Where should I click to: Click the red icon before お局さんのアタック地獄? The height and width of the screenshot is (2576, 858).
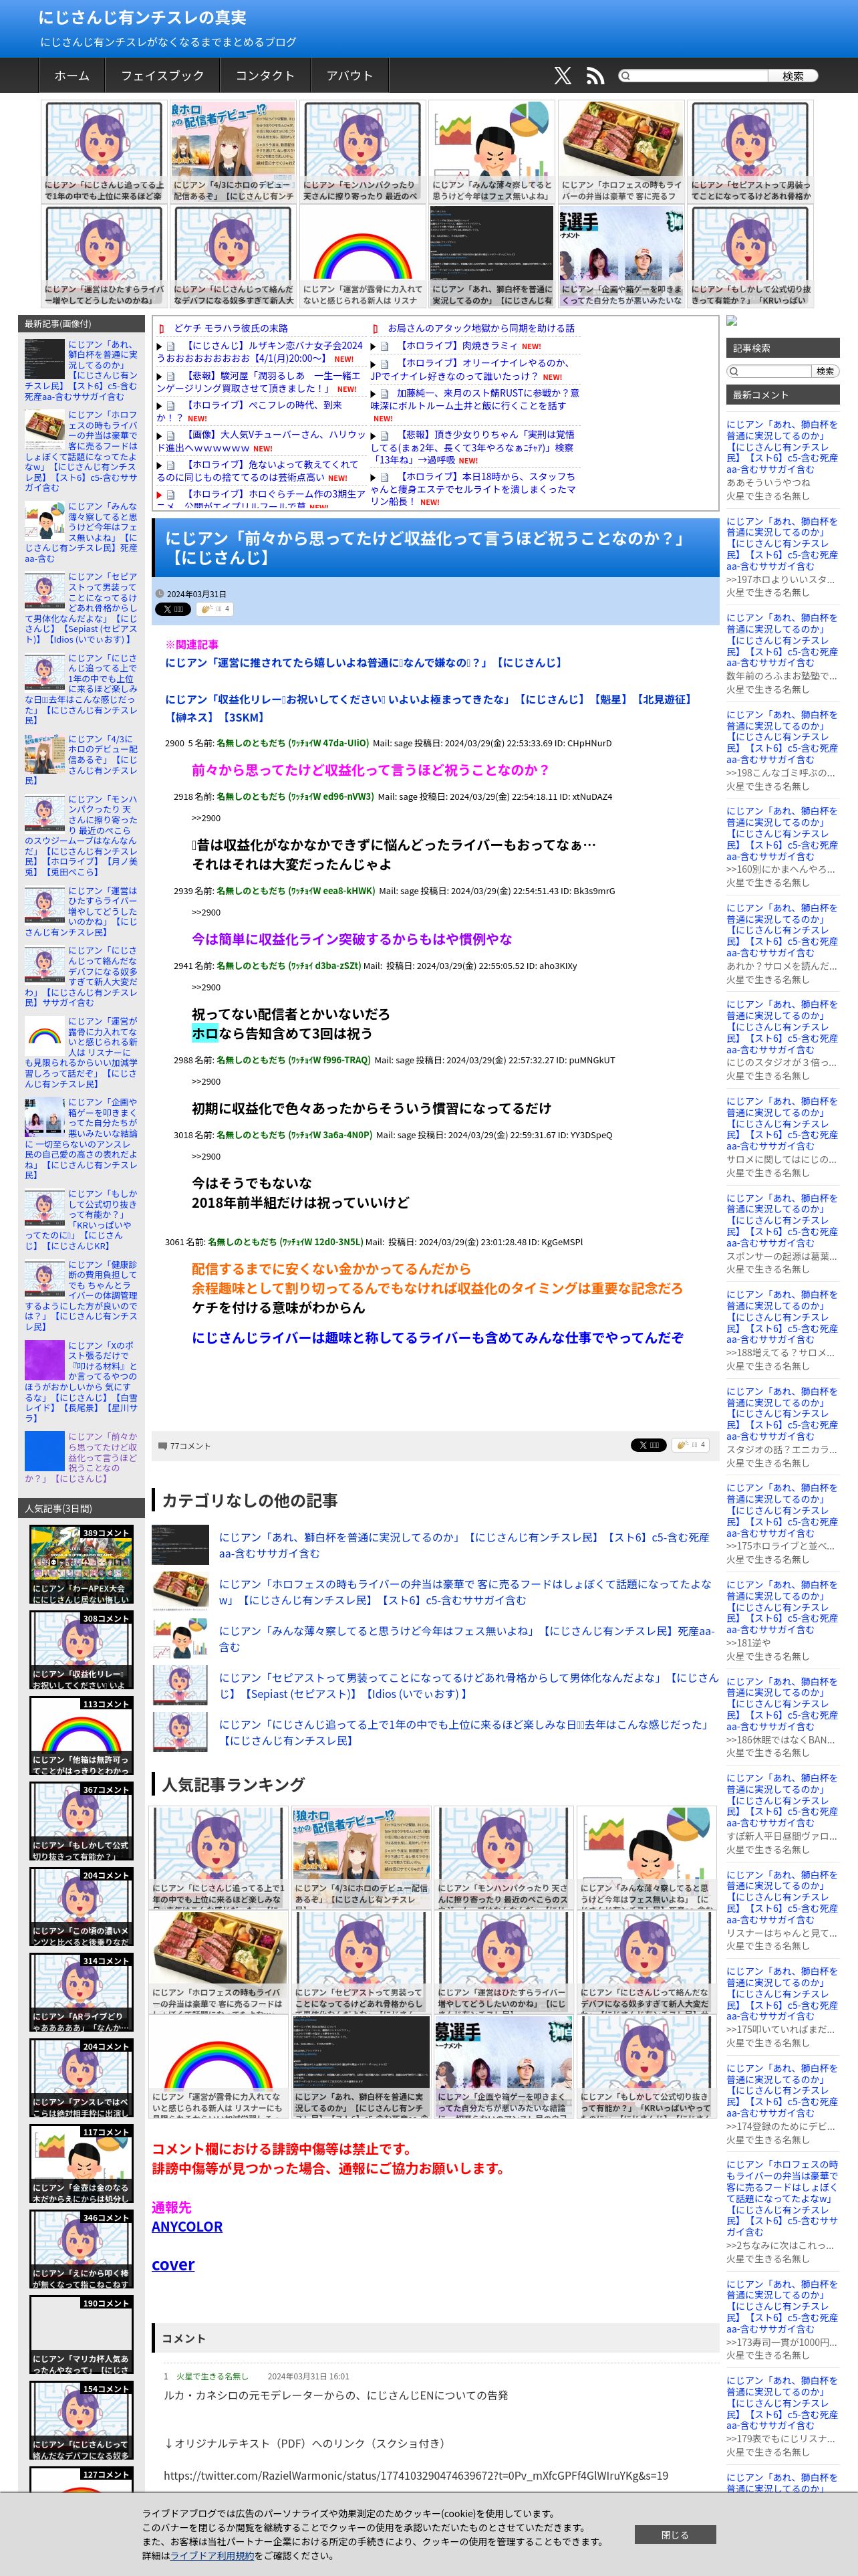tap(376, 328)
